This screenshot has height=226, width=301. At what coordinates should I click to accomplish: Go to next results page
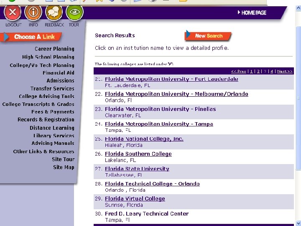click(285, 71)
